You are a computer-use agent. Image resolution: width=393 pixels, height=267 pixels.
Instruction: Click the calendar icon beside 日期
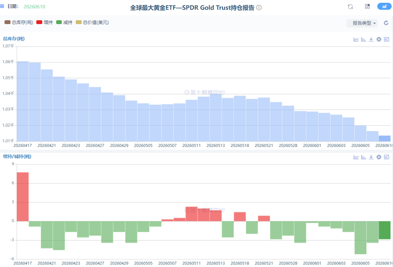click(x=2, y=6)
